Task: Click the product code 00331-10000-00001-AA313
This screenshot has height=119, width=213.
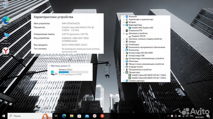Action: [75, 45]
